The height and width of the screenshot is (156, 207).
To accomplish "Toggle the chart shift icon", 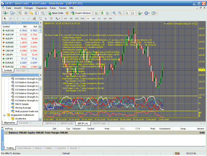I will pyautogui.click(x=132, y=13).
